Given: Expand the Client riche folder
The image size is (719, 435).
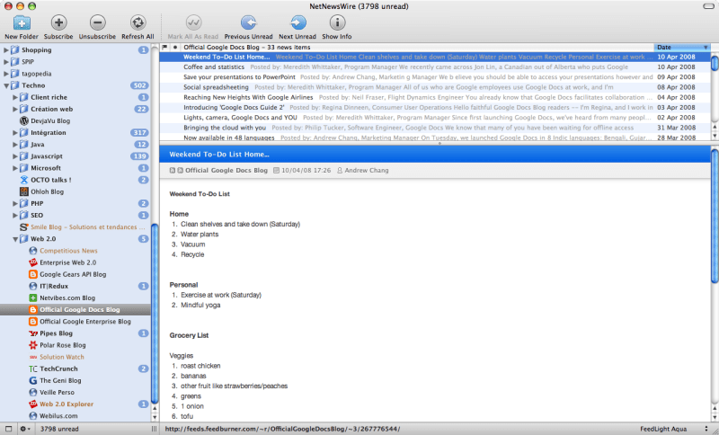Looking at the screenshot, I should tap(15, 97).
